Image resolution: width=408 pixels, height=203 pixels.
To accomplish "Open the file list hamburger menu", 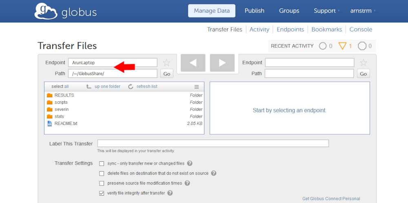I will [196, 87].
